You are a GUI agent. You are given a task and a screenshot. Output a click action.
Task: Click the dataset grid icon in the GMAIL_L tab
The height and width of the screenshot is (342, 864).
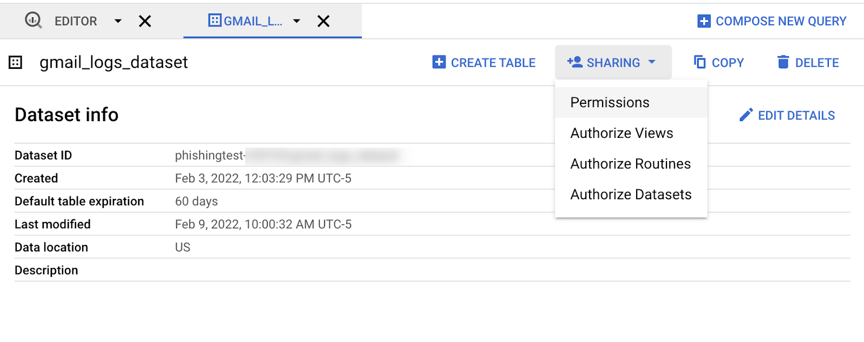(x=215, y=20)
